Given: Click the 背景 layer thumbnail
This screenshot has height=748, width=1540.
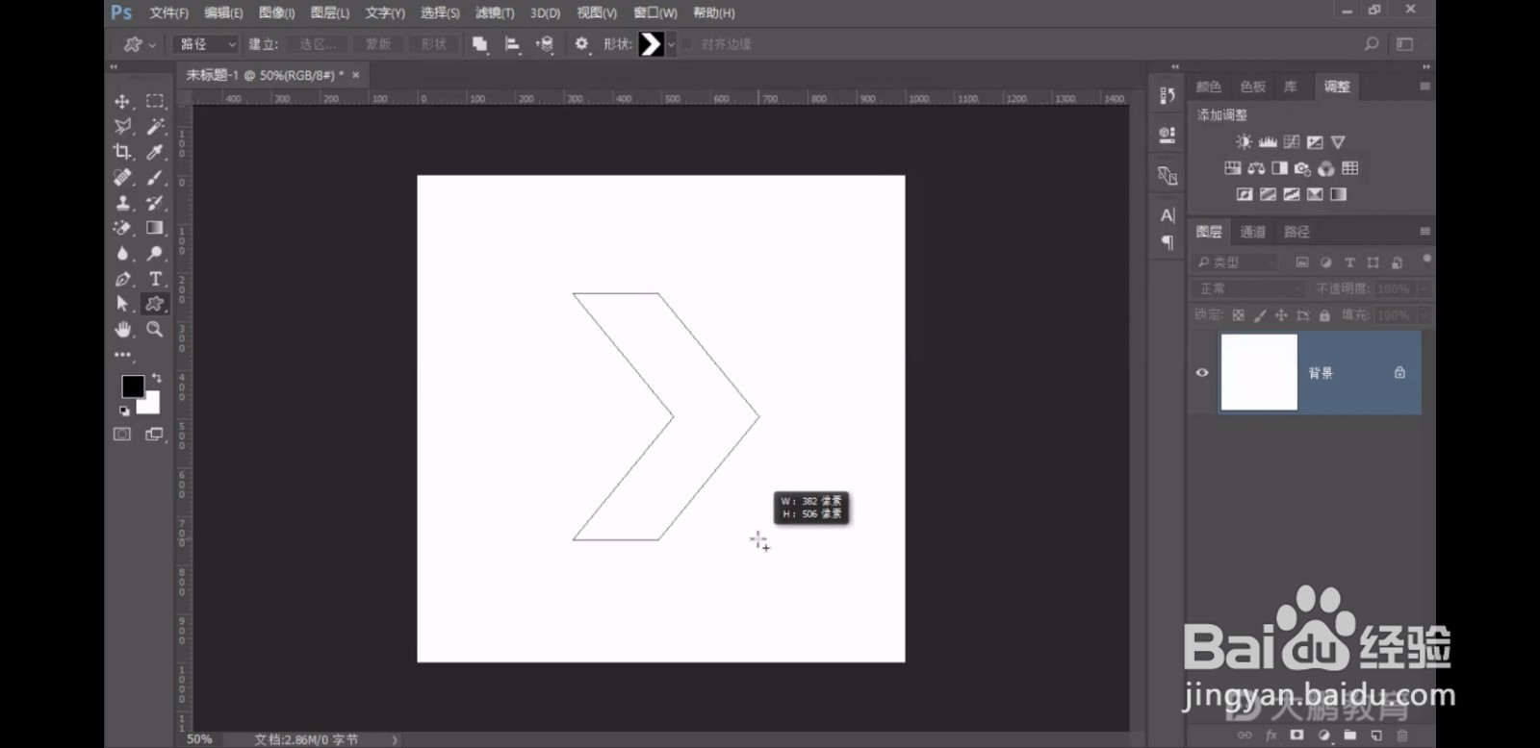Looking at the screenshot, I should (1259, 372).
